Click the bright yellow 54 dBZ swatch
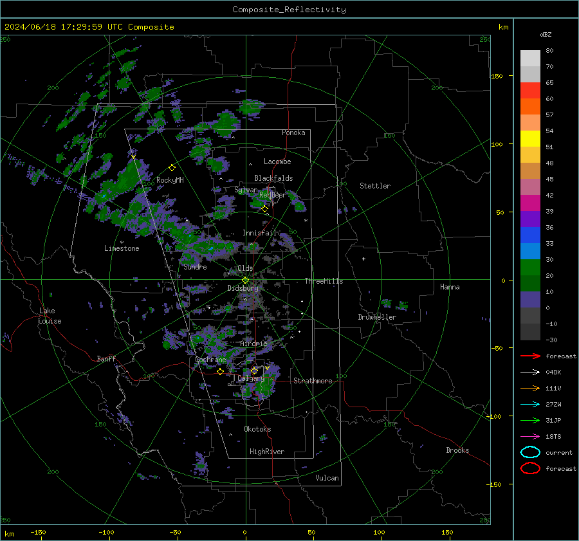 click(x=530, y=138)
